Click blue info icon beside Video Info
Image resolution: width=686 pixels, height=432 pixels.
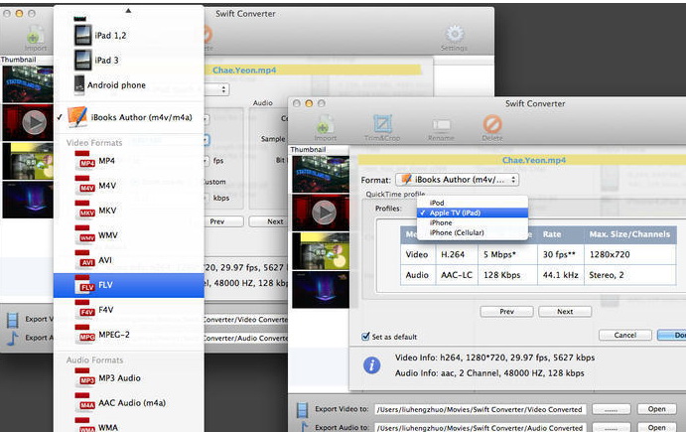coord(372,365)
